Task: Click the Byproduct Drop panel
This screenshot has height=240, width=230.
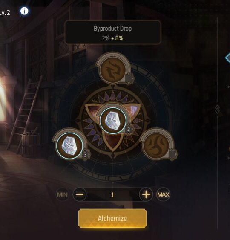Action: (x=113, y=32)
